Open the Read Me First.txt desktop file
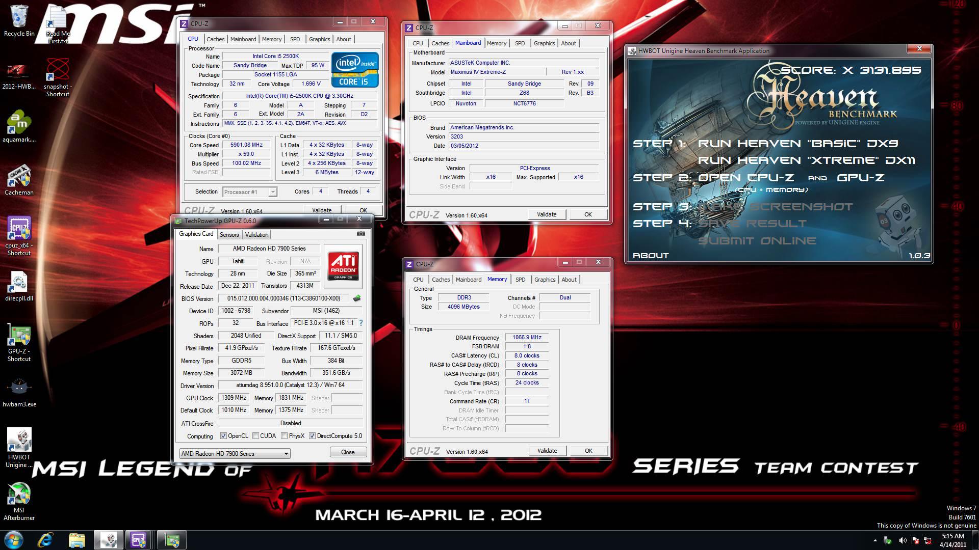This screenshot has height=550, width=979. [x=58, y=25]
